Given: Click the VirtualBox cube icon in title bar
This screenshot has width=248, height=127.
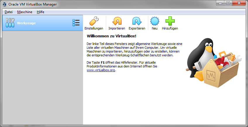Looking at the screenshot, I should pos(4,4).
